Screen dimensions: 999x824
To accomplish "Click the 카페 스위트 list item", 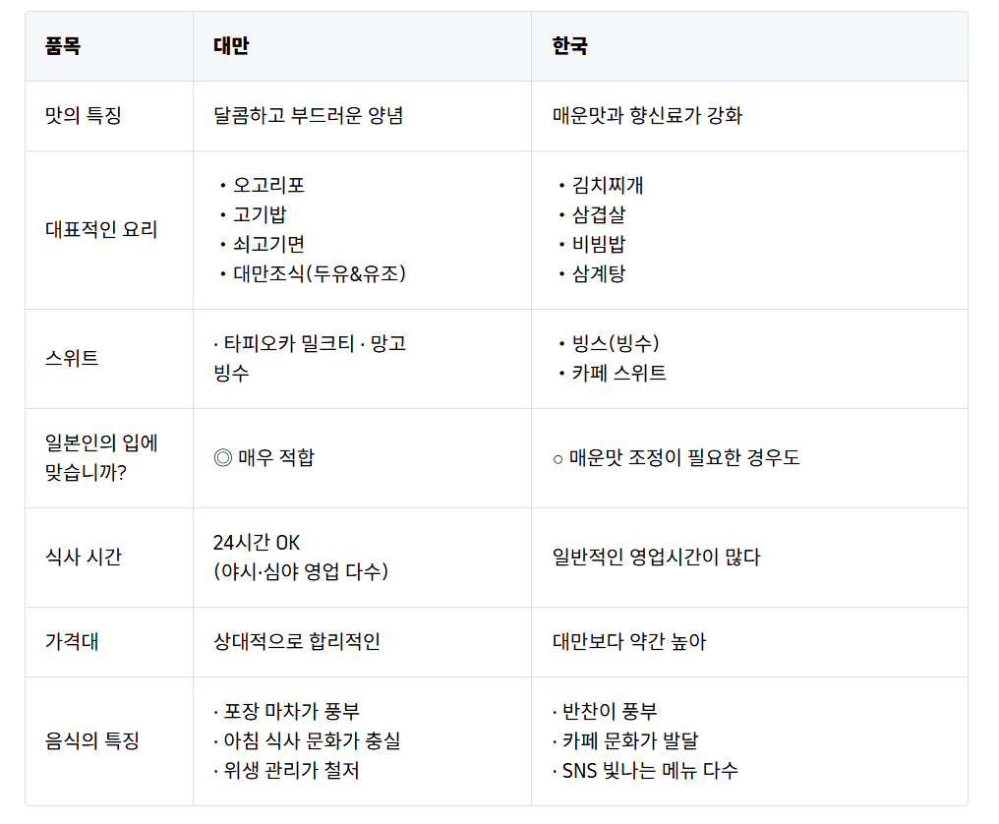I will (618, 374).
